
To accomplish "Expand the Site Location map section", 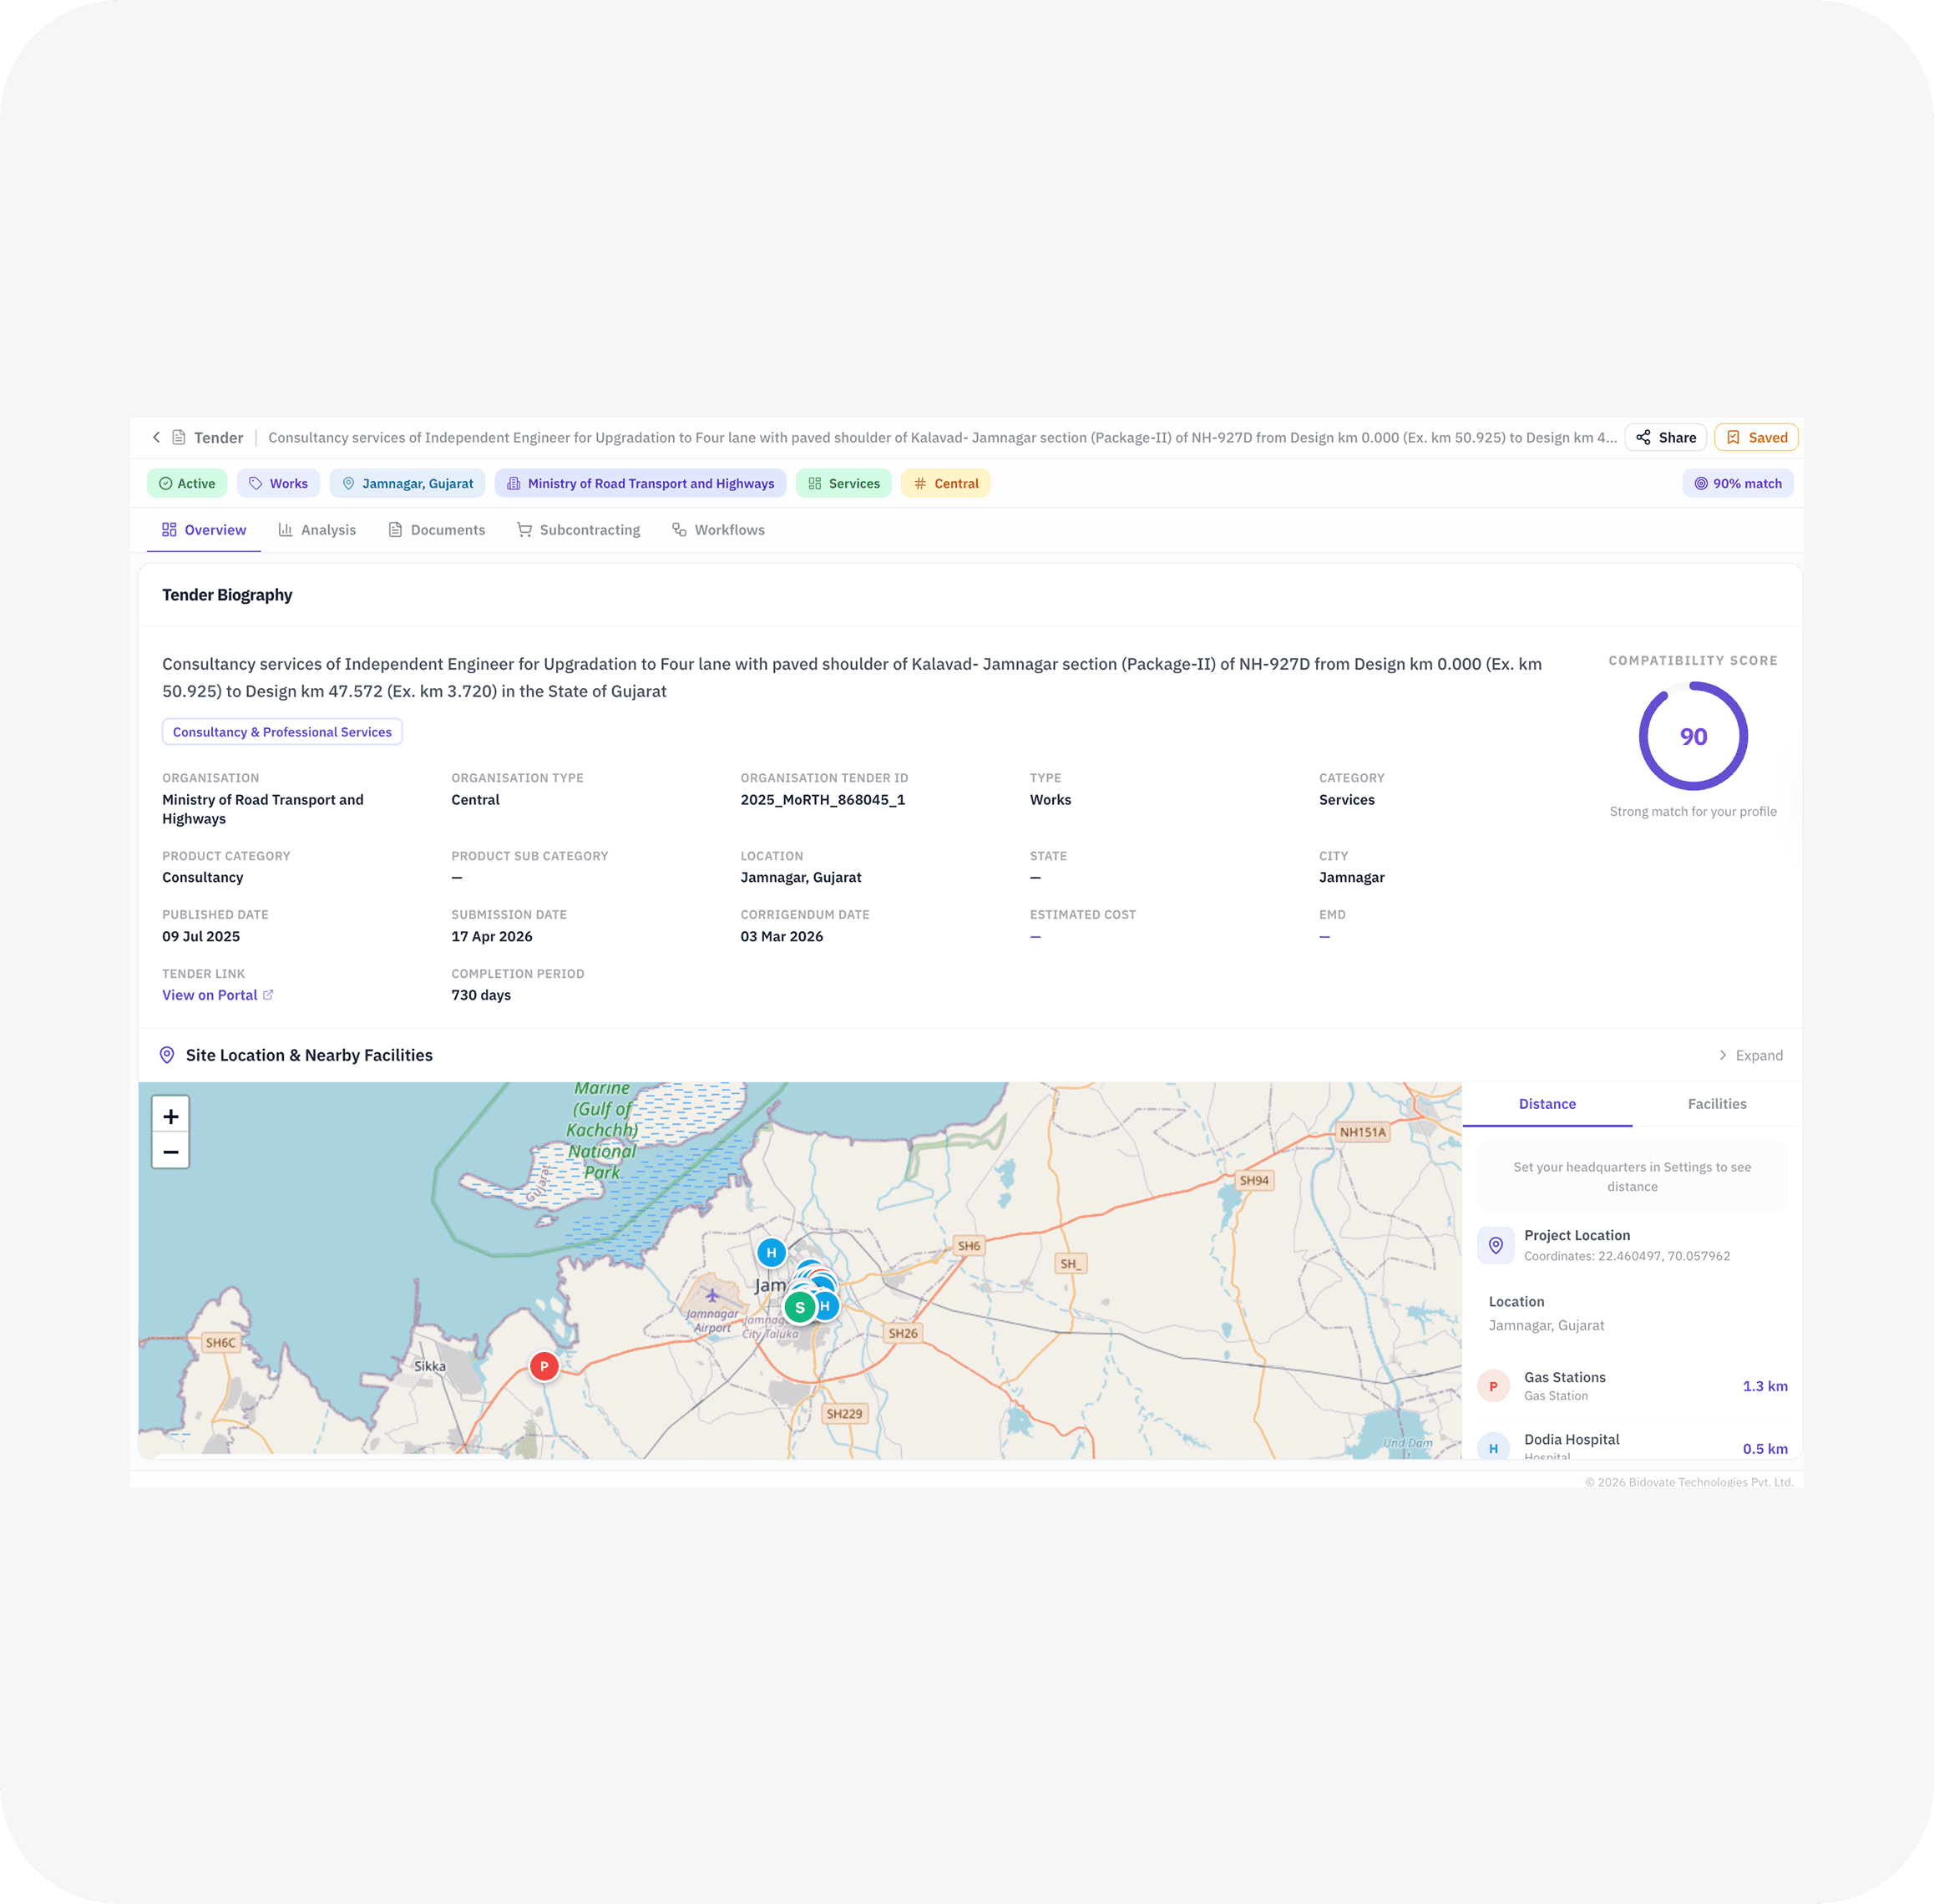I will tap(1750, 1056).
